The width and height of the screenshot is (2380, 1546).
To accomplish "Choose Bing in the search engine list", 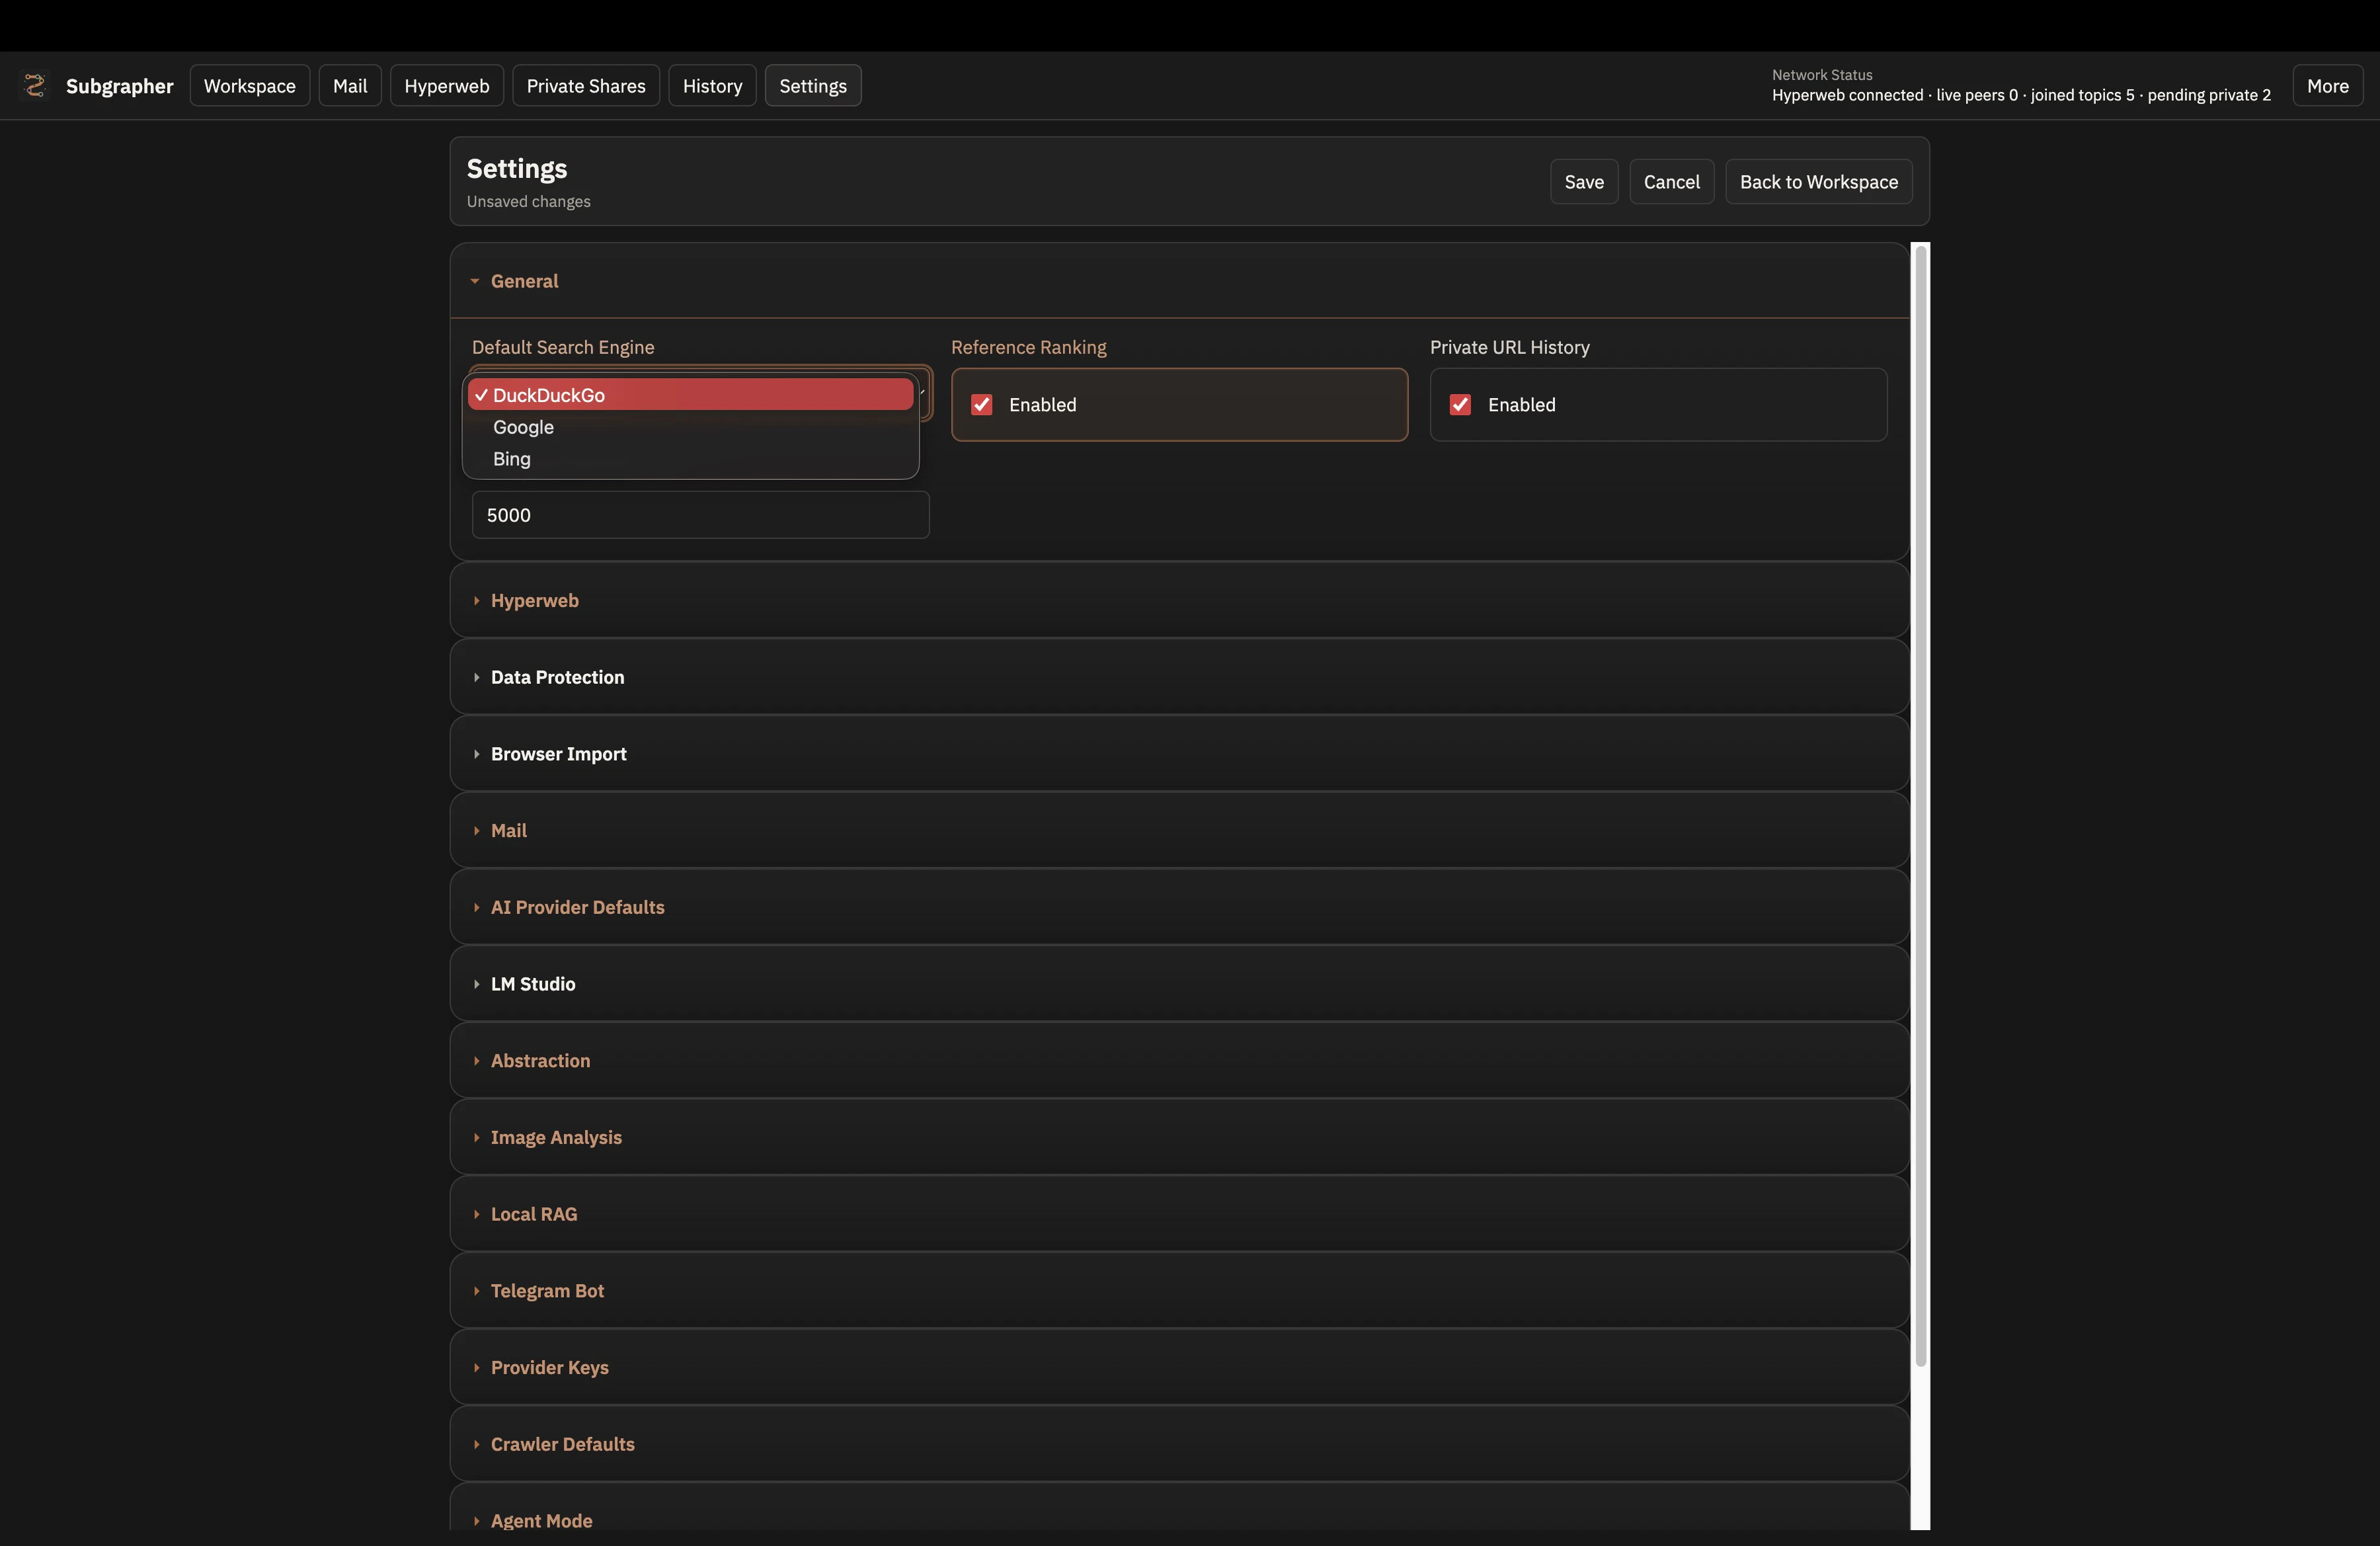I will pos(512,459).
